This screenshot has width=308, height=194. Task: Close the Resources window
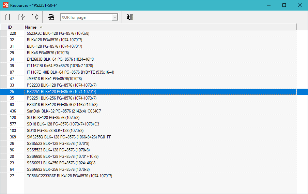300,5
